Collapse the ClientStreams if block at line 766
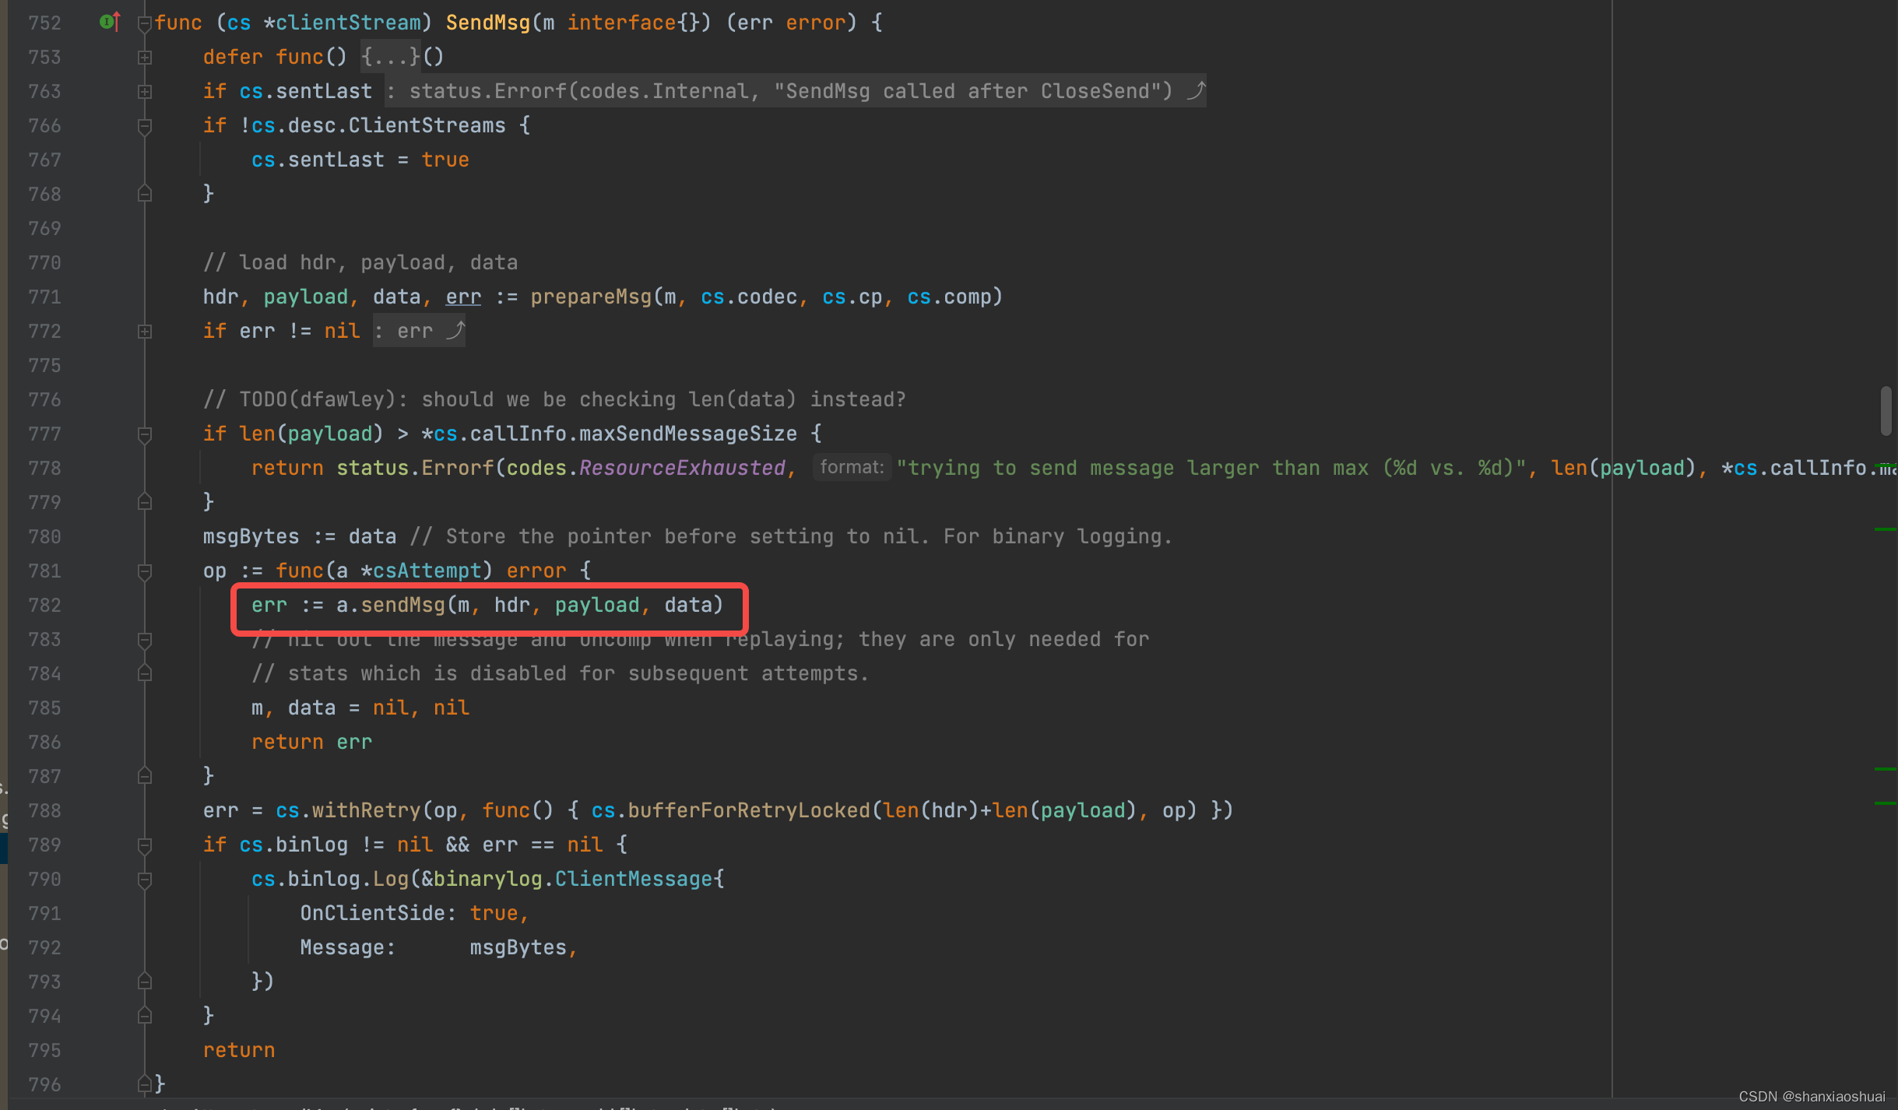The width and height of the screenshot is (1898, 1110). tap(144, 126)
